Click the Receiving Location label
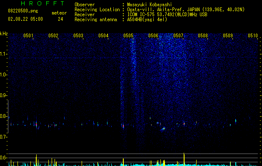Screen dimensions: 262x166 coord(97,10)
